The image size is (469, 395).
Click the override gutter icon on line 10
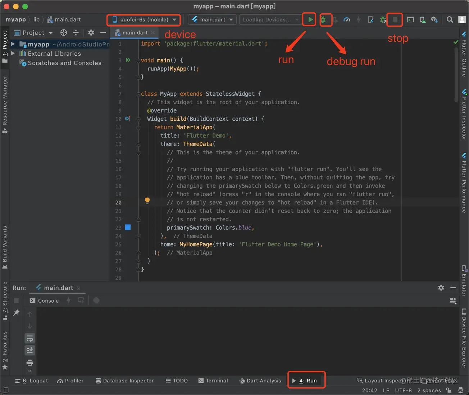128,118
